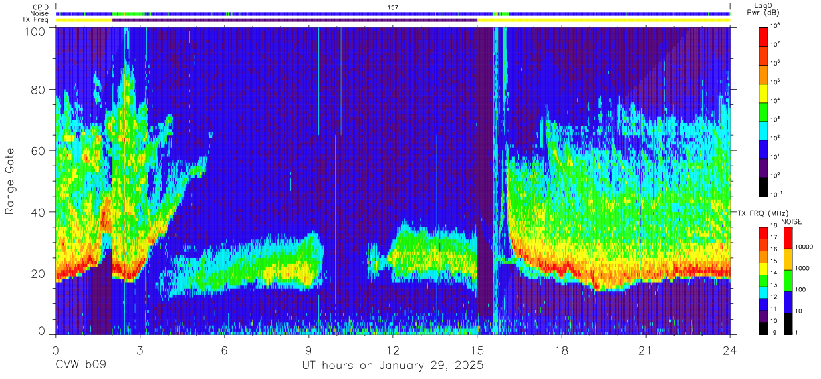This screenshot has height=379, width=821.
Task: Pick the blue NOISE colorbar segment above 10
Action: point(788,302)
